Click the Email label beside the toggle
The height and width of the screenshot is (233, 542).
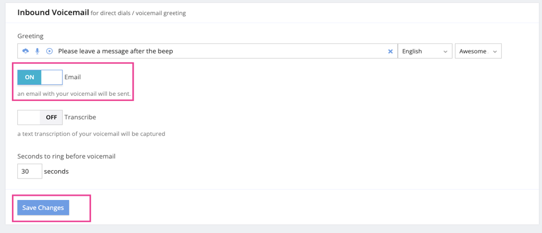pos(72,77)
